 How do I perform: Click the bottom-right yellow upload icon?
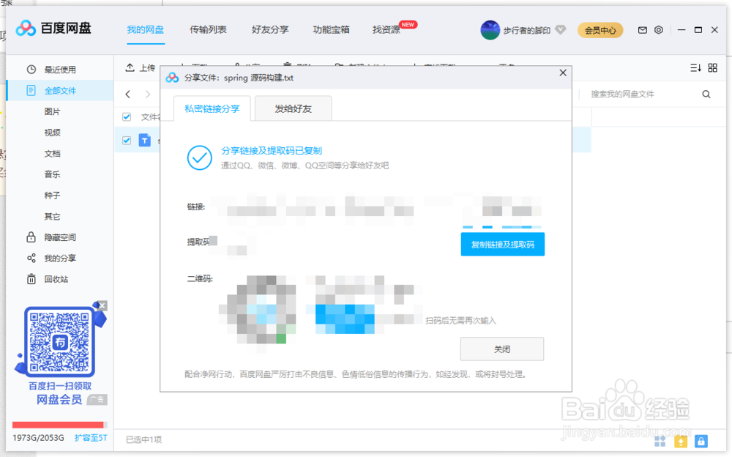pyautogui.click(x=681, y=441)
